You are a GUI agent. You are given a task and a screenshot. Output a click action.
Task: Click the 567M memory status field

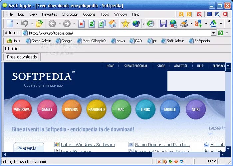(212, 162)
